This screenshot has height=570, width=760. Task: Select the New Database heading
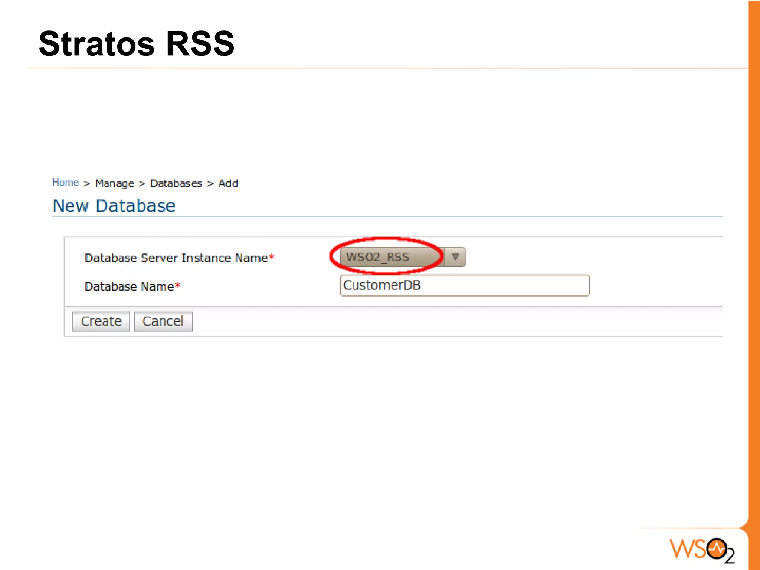coord(114,206)
